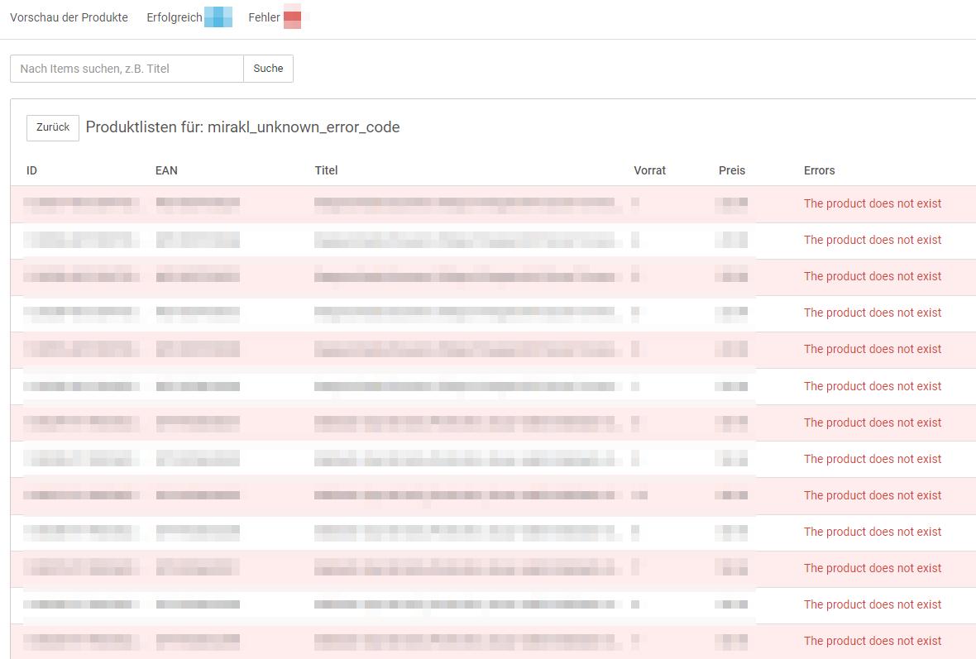Select the first row's error message
976x659 pixels.
[872, 203]
